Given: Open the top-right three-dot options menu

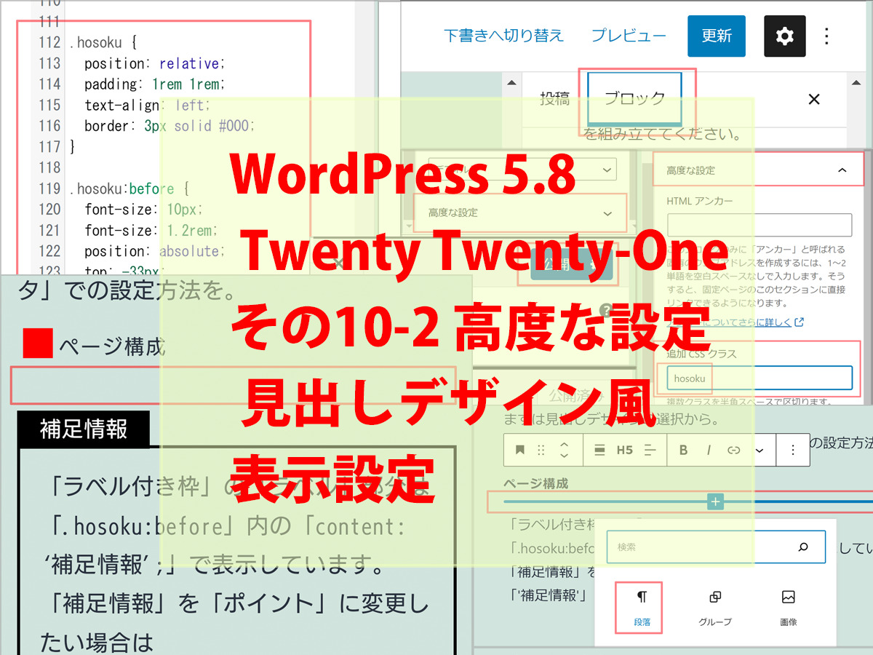Looking at the screenshot, I should (x=826, y=36).
